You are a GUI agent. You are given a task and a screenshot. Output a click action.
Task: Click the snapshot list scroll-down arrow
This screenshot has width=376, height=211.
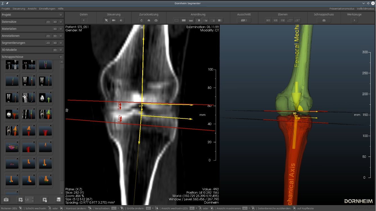click(62, 193)
